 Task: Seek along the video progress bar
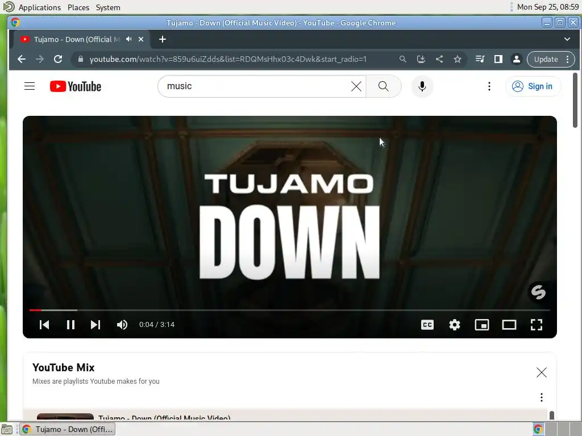(289, 310)
